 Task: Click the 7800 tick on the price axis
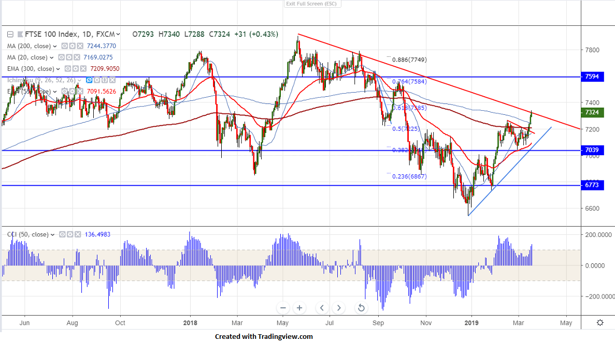[x=592, y=50]
